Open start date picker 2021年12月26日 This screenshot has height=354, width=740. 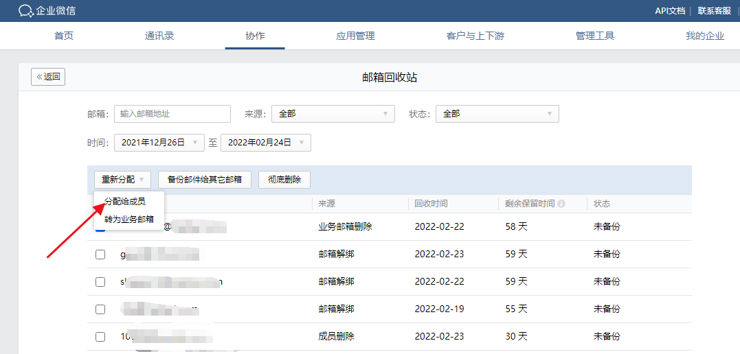159,143
